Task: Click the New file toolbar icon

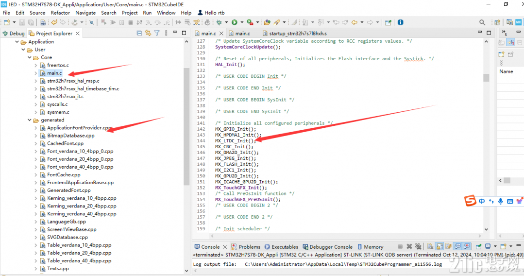Action: 7,22
